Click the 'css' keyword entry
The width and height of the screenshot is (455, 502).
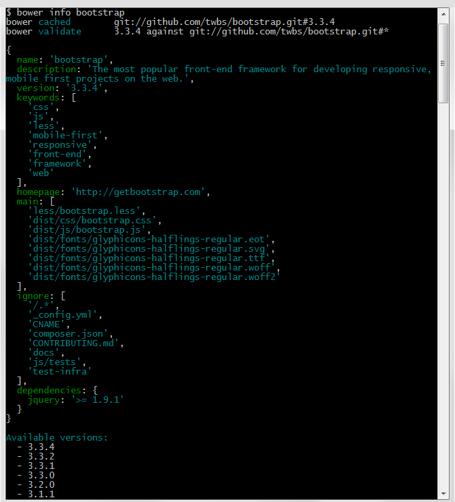click(x=41, y=107)
